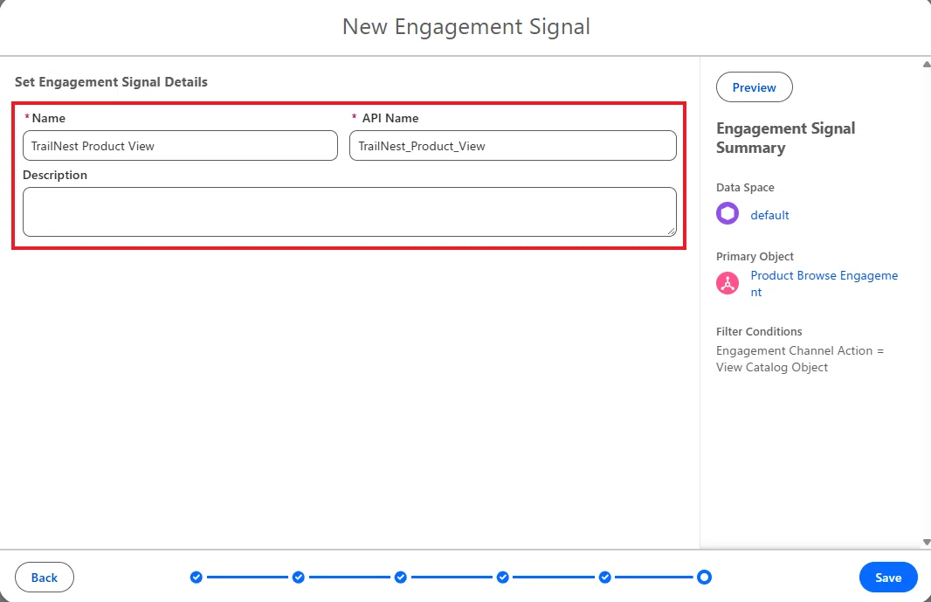
Task: Select the second completed progress step
Action: (299, 577)
